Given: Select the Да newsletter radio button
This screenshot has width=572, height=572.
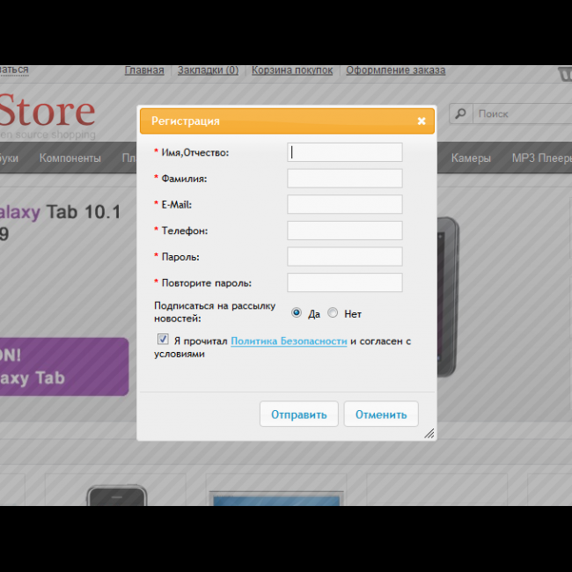Looking at the screenshot, I should tap(297, 312).
